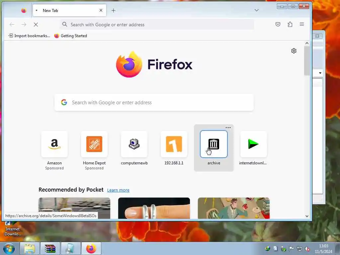
Task: Open the Amazon sponsored shortcut
Action: [x=54, y=144]
